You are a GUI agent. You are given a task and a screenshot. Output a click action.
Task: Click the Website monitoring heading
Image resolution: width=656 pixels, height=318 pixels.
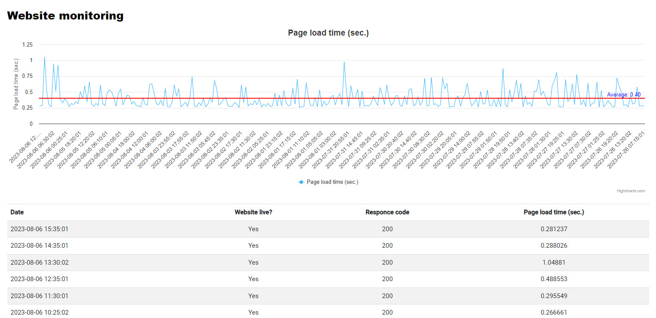click(65, 16)
